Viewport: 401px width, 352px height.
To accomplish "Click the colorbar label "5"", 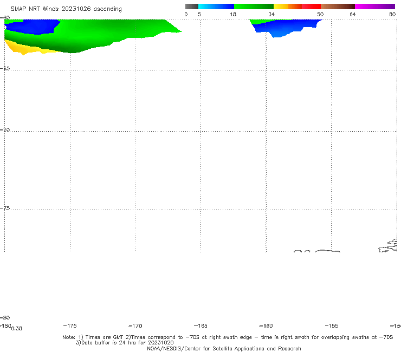I will pos(199,14).
